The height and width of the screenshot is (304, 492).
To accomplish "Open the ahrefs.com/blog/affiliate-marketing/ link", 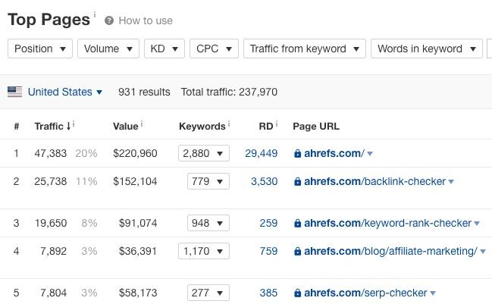I will coord(391,251).
